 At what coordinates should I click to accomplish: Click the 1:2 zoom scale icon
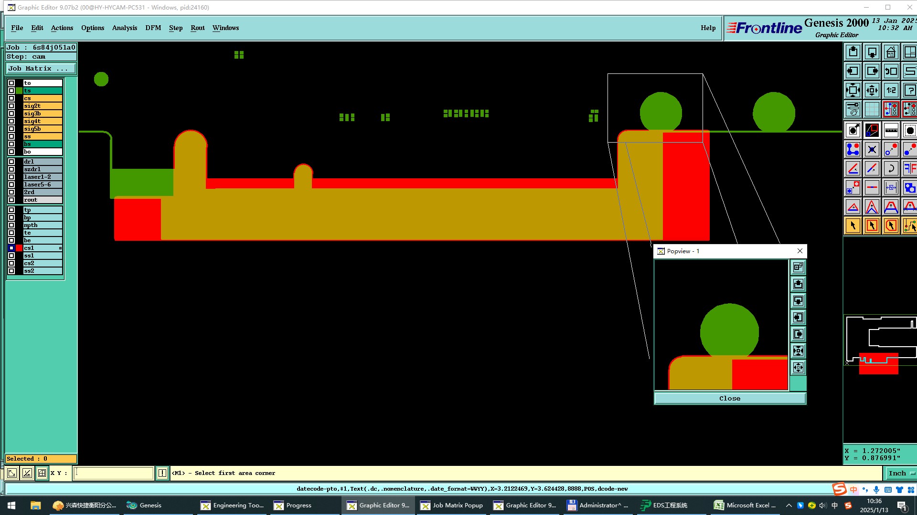click(891, 90)
